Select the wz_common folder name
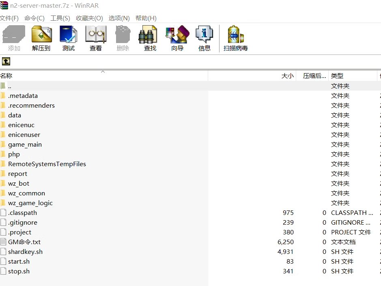The image size is (381, 286). (x=26, y=193)
